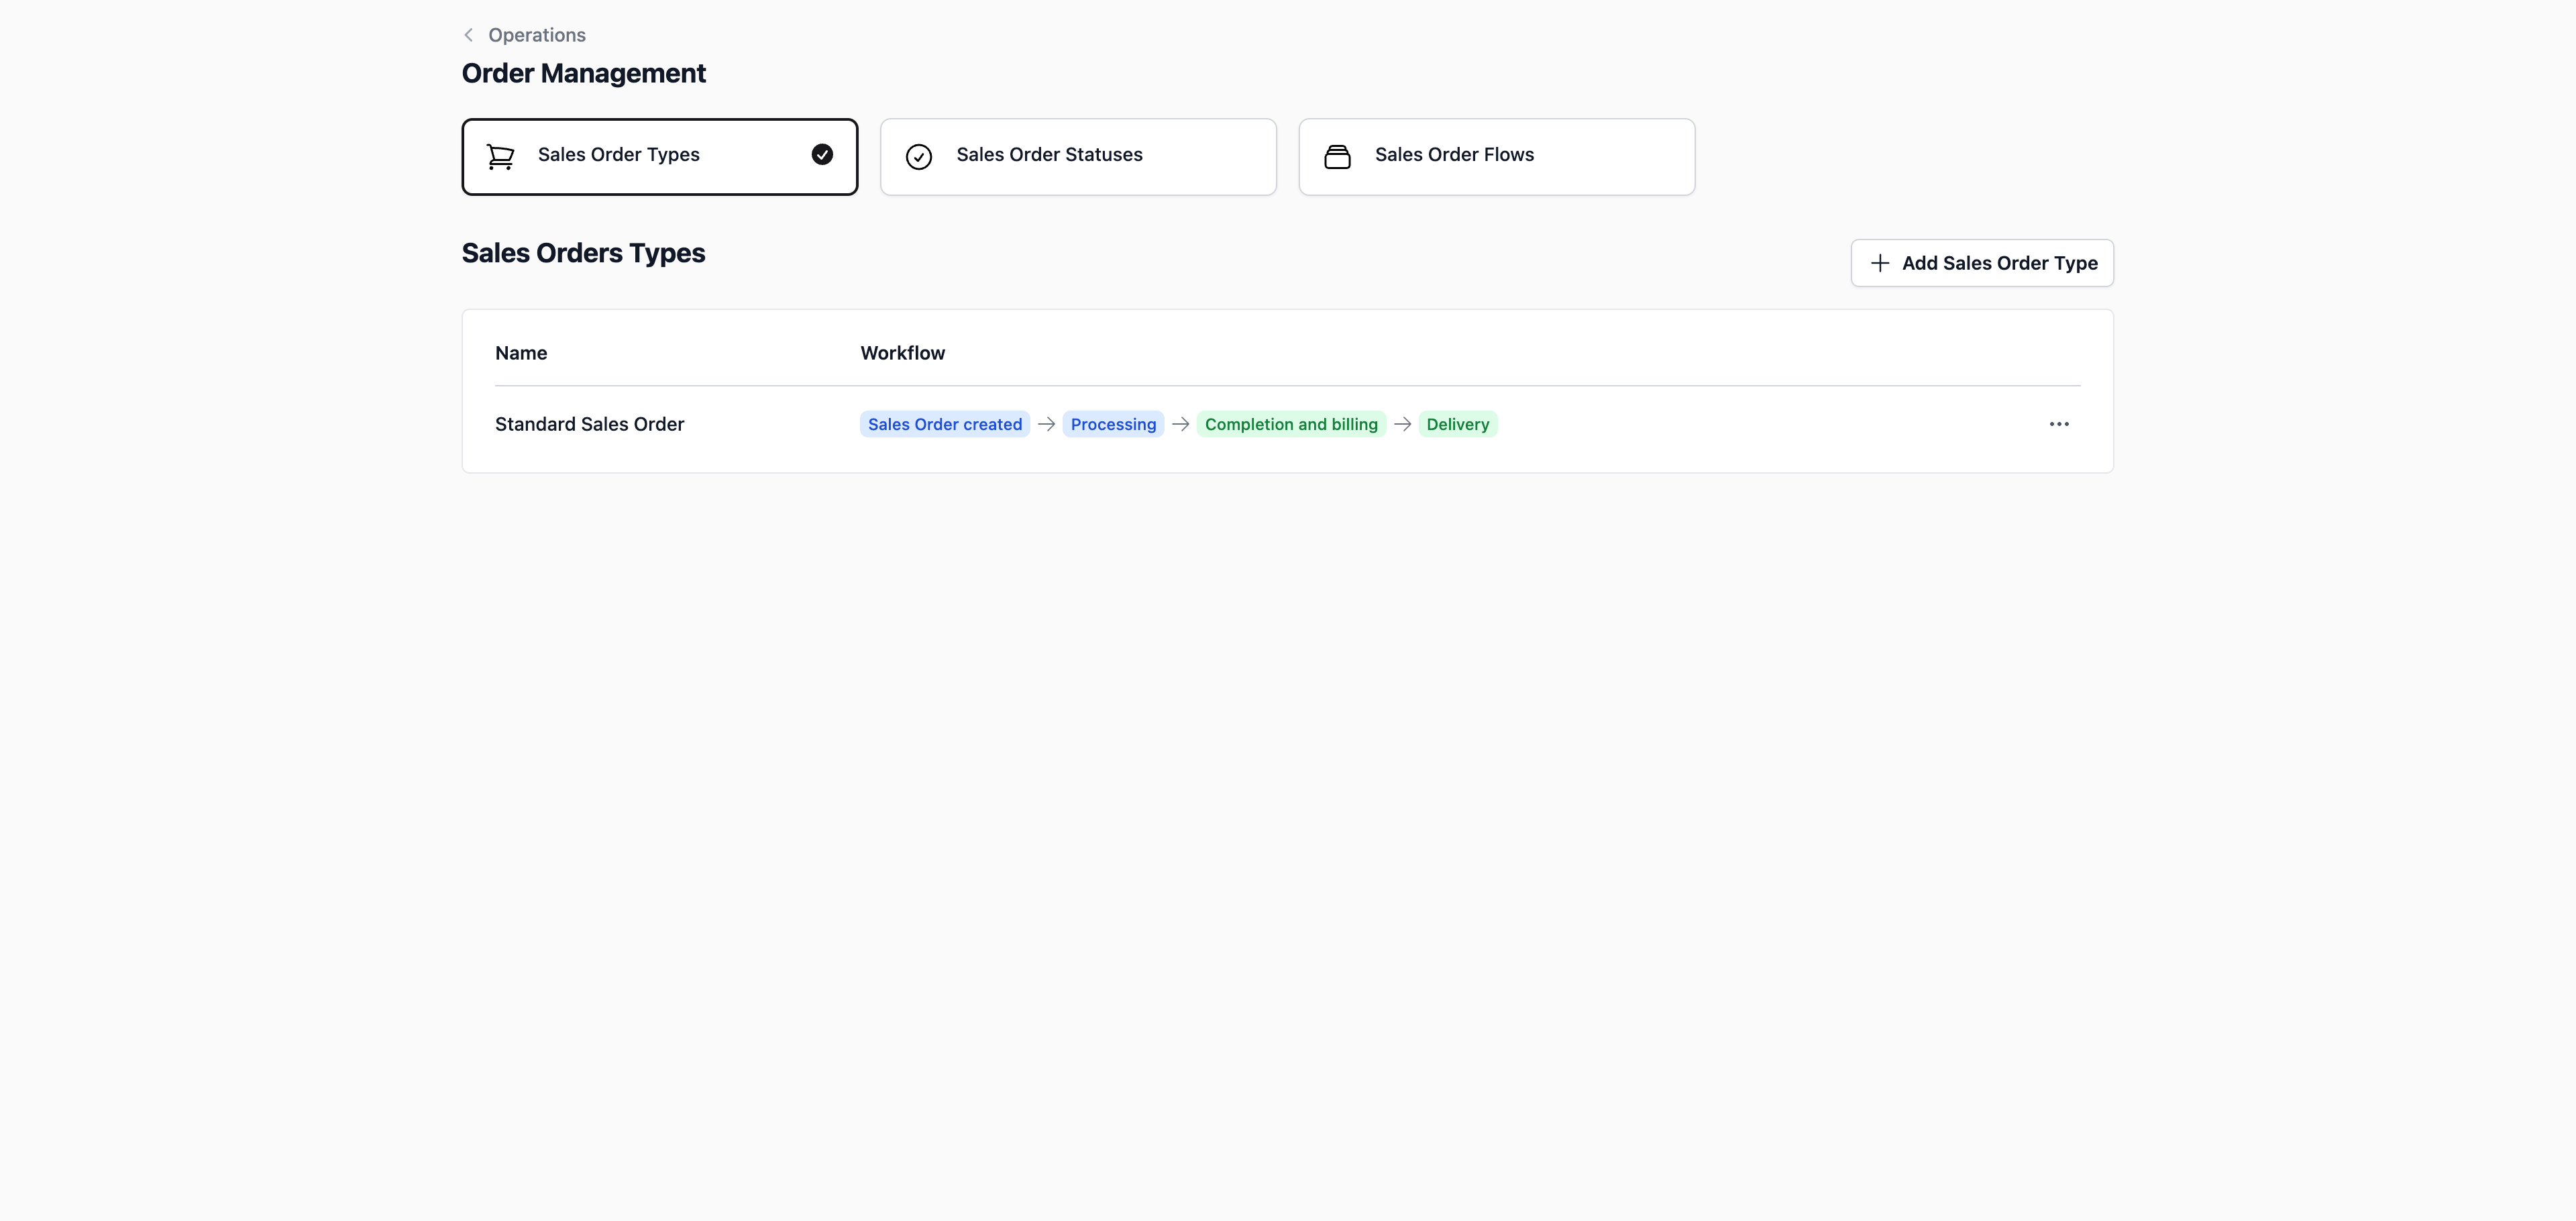Click the shopping cart icon

tap(500, 156)
